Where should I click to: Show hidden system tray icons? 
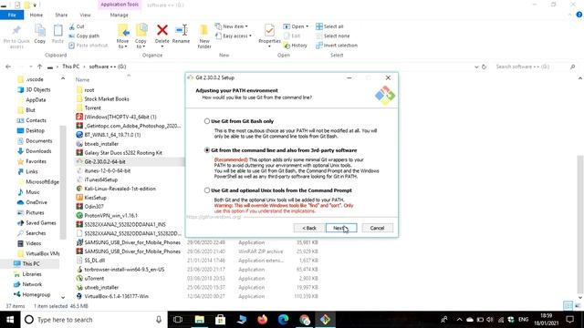(459, 320)
